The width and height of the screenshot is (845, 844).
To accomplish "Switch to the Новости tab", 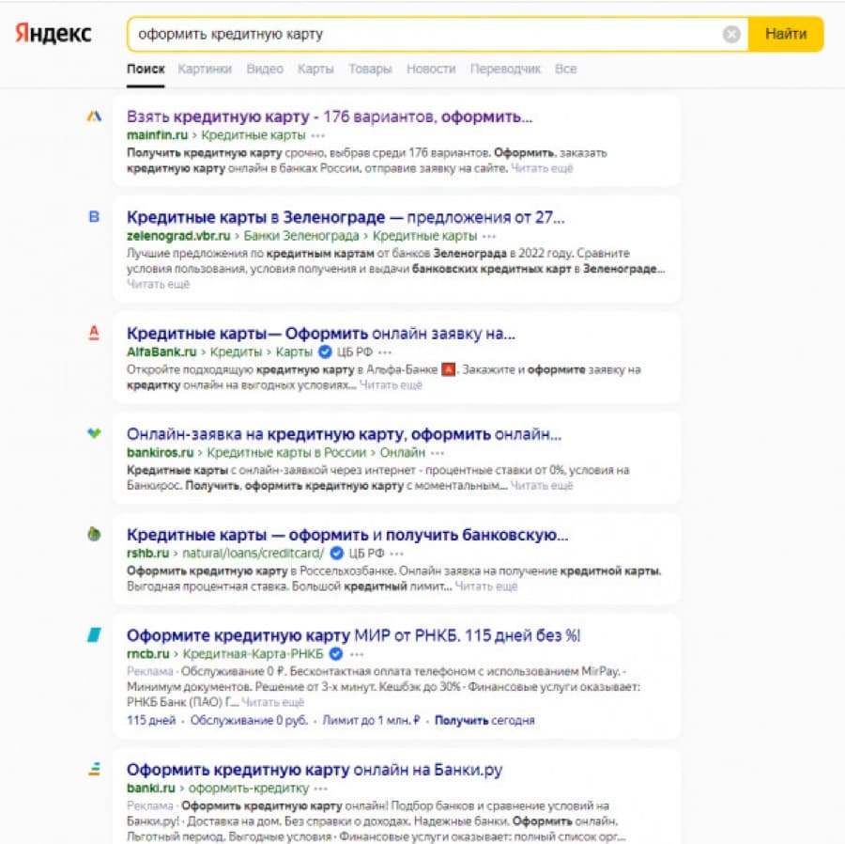I will (431, 69).
